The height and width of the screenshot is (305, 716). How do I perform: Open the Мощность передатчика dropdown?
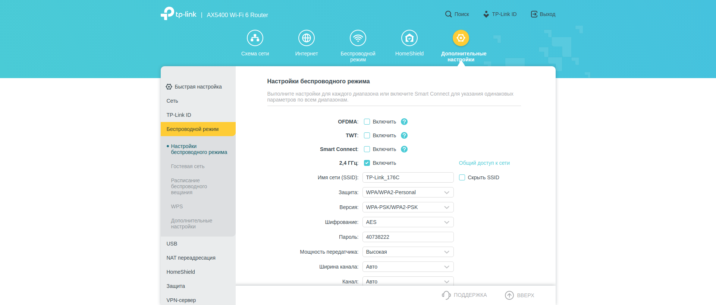pos(408,252)
